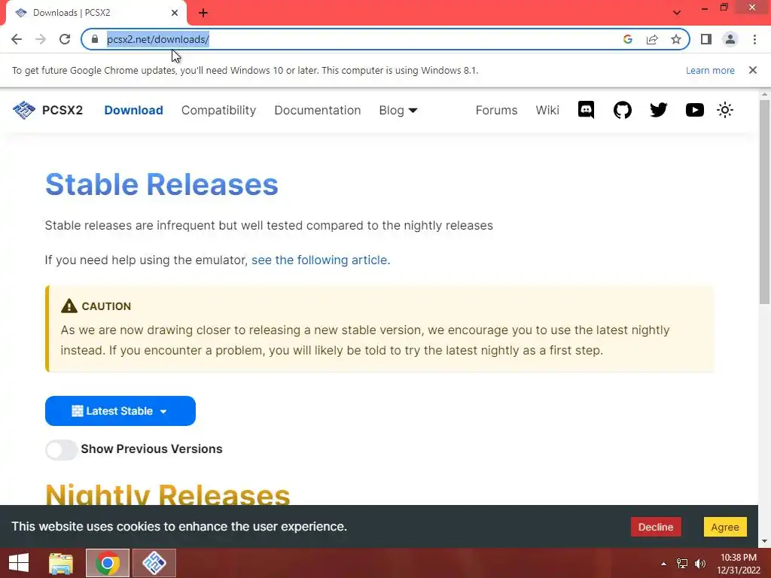Click Learn more in update notice
Screen dimensions: 771x578
coord(710,70)
